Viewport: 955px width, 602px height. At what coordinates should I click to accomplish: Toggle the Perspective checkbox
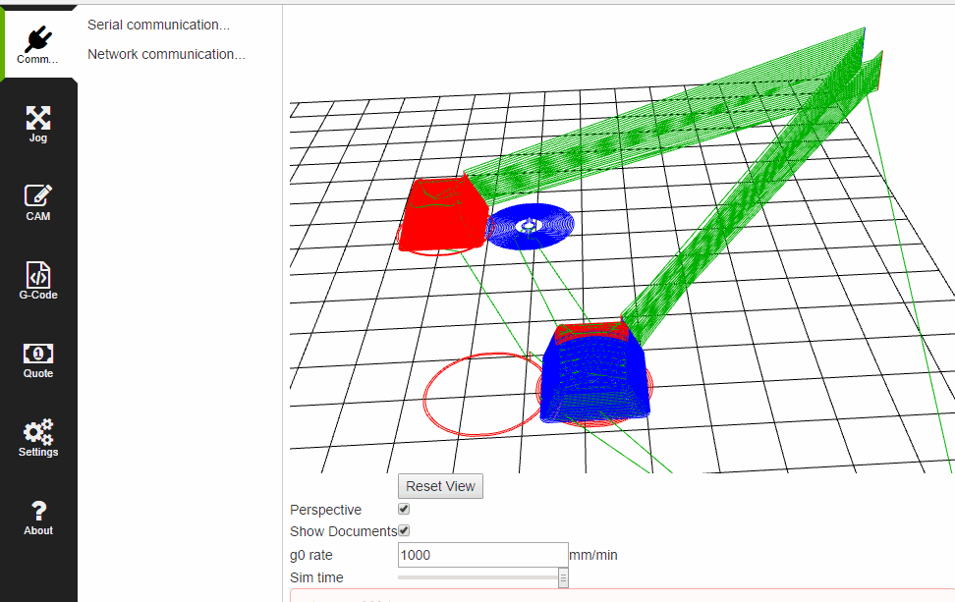pos(404,509)
